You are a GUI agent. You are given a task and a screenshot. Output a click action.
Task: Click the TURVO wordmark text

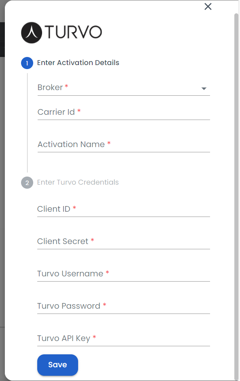(x=73, y=32)
